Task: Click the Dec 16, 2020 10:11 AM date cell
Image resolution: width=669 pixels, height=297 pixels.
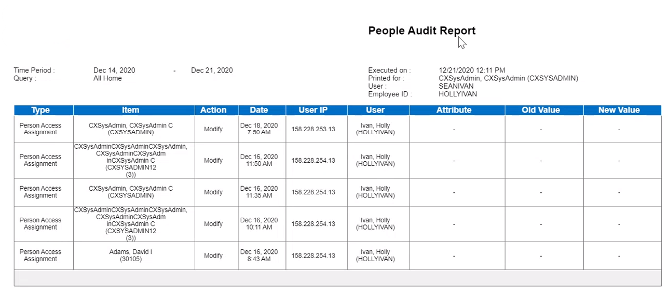Action: pos(259,224)
